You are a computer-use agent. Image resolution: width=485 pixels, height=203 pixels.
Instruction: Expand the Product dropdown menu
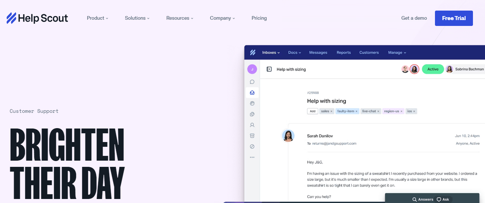(98, 18)
